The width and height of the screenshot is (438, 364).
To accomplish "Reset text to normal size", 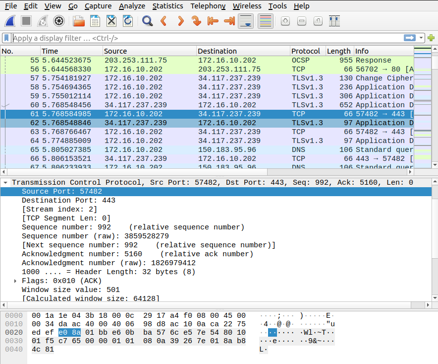I will (318, 21).
